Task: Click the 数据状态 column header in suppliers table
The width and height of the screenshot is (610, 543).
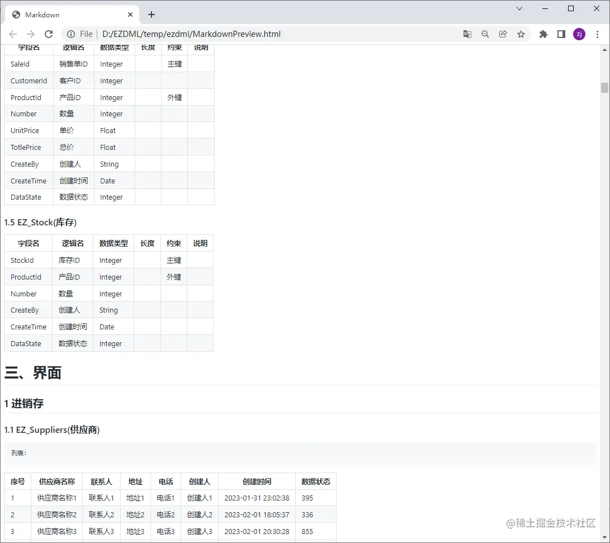Action: [x=316, y=481]
